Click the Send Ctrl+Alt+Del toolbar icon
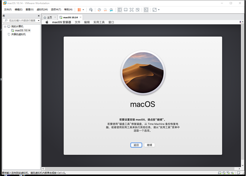Viewport: 246px width, 176px height. tap(91, 10)
